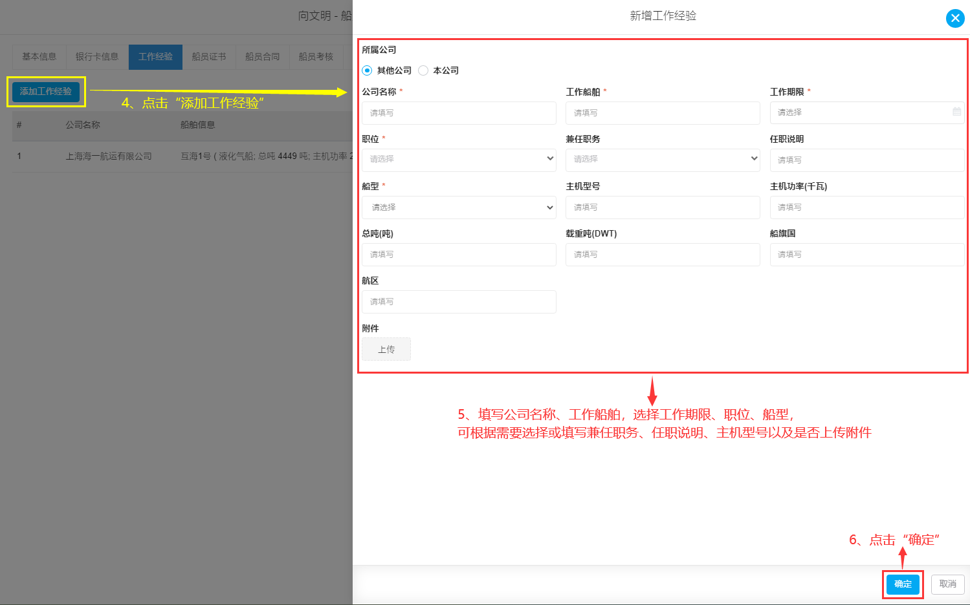Screen dimensions: 970x605
Task: Click 上海海一航运有限公司 table cell
Action: tap(109, 156)
